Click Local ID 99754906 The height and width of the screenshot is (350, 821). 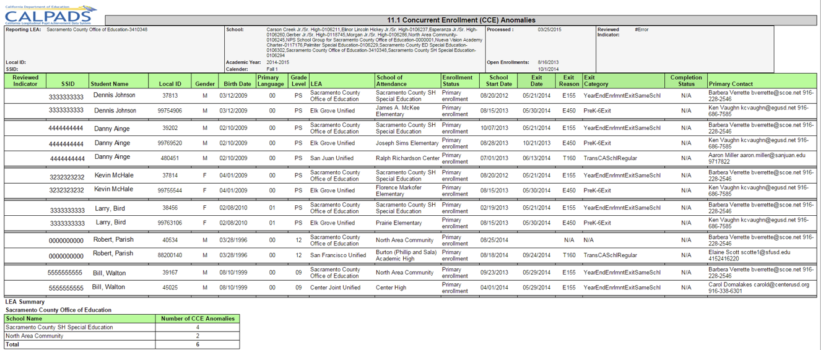(x=170, y=111)
